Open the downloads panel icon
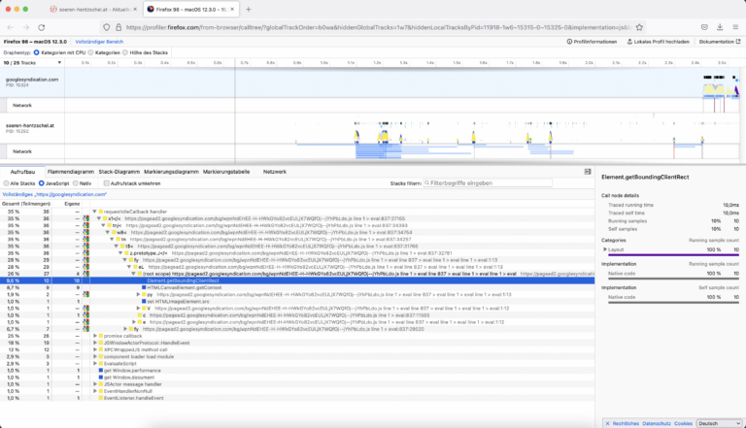This screenshot has height=428, width=746. pyautogui.click(x=720, y=27)
